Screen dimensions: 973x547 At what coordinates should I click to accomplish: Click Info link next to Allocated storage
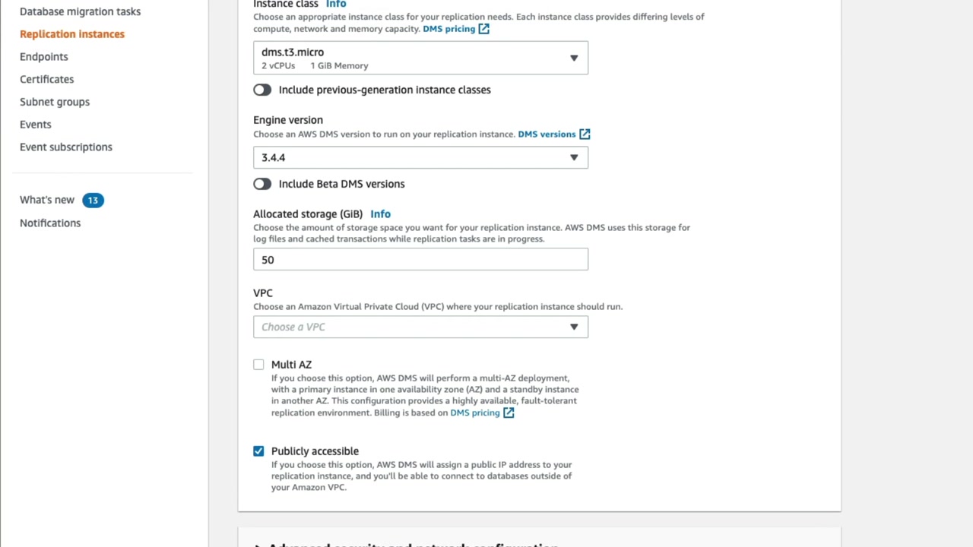[x=380, y=214]
